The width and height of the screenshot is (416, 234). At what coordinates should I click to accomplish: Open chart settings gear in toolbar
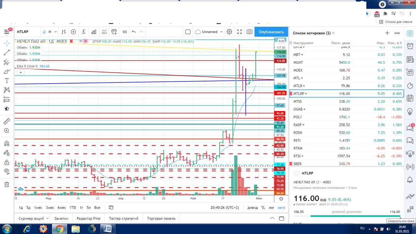229,32
